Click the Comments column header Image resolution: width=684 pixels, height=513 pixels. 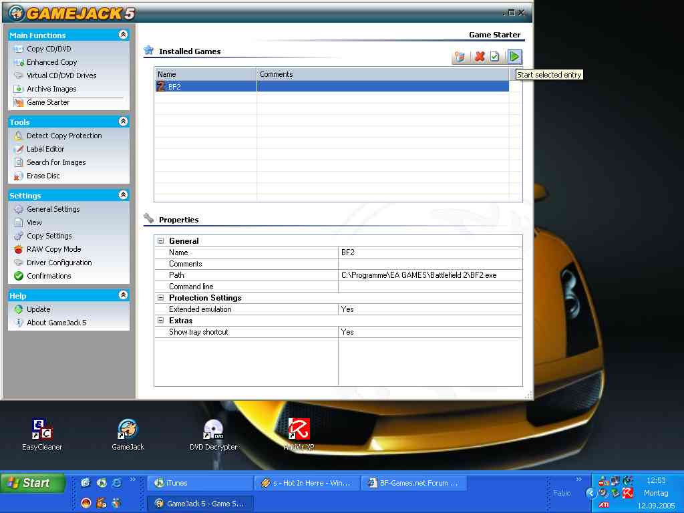(383, 74)
